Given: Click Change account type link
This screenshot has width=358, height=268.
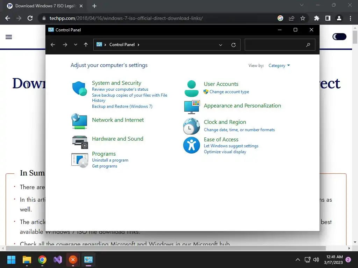Looking at the screenshot, I should tap(229, 92).
